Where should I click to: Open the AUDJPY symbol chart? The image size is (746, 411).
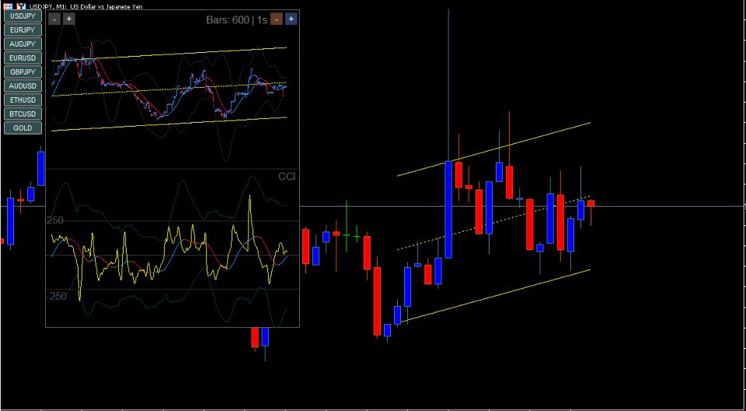23,44
